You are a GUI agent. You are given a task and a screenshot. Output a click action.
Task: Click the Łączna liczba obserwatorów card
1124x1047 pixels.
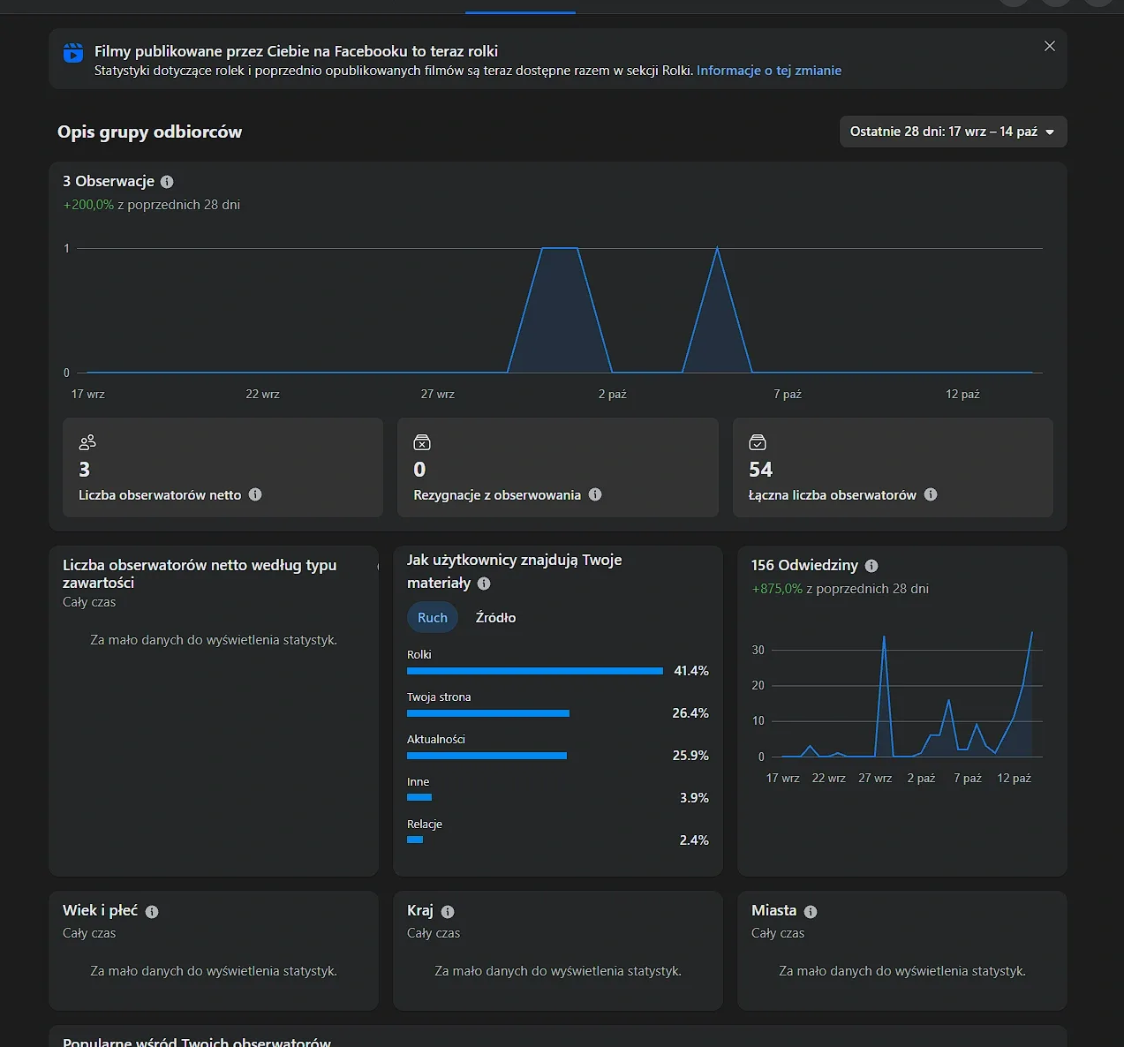[893, 468]
